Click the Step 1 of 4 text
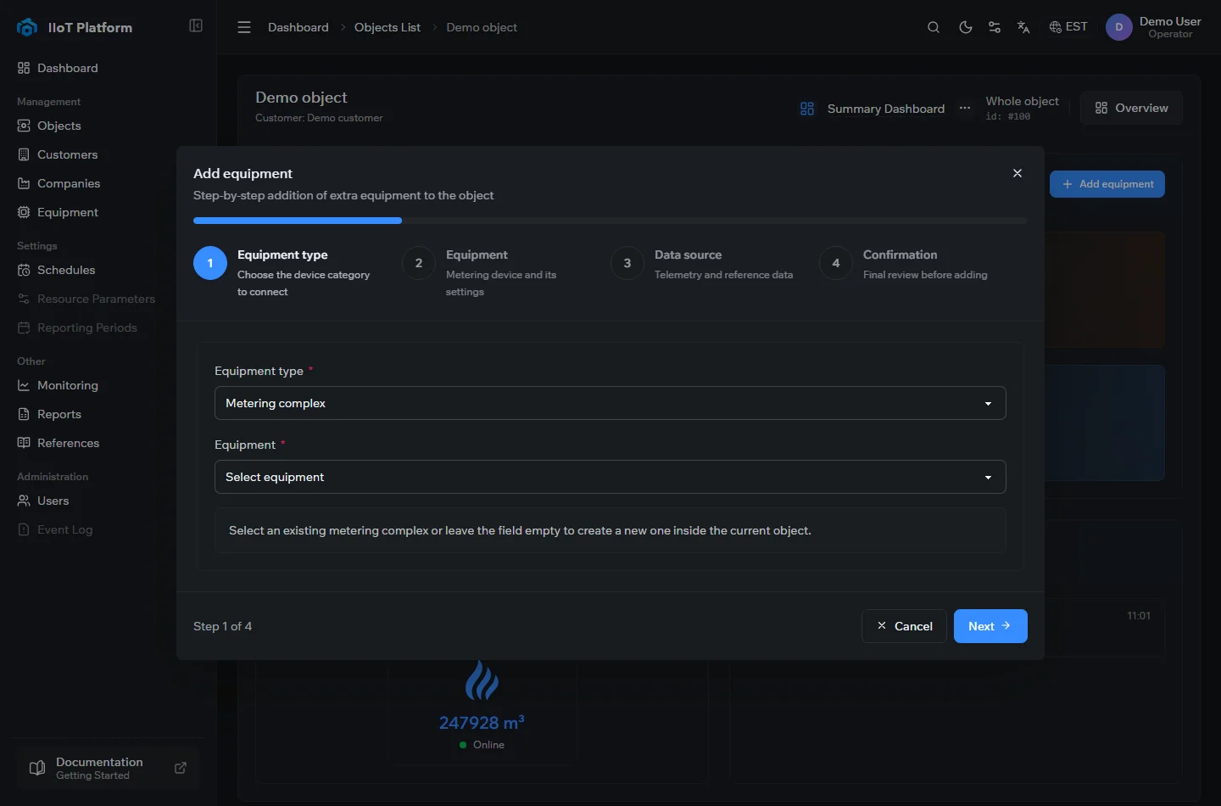1221x806 pixels. click(222, 626)
